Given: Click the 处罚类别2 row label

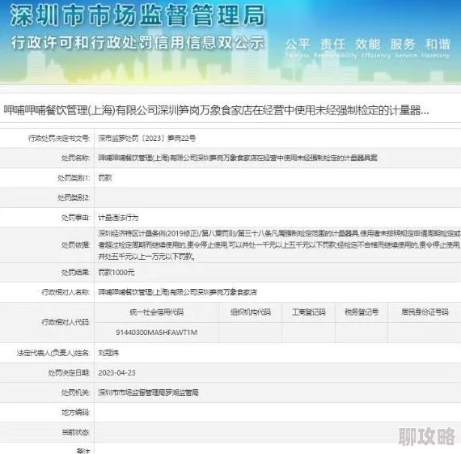Looking at the screenshot, I should 74,197.
